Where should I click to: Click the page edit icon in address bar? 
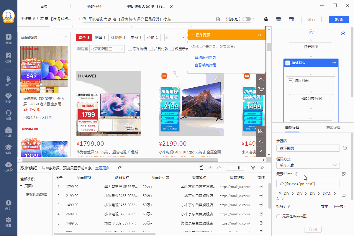pos(218,19)
